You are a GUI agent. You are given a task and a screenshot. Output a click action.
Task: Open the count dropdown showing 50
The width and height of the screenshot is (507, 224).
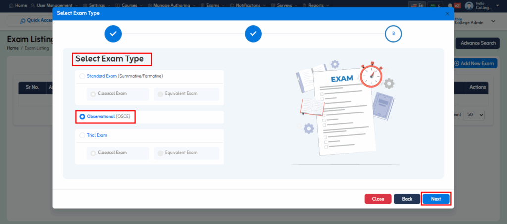475,114
